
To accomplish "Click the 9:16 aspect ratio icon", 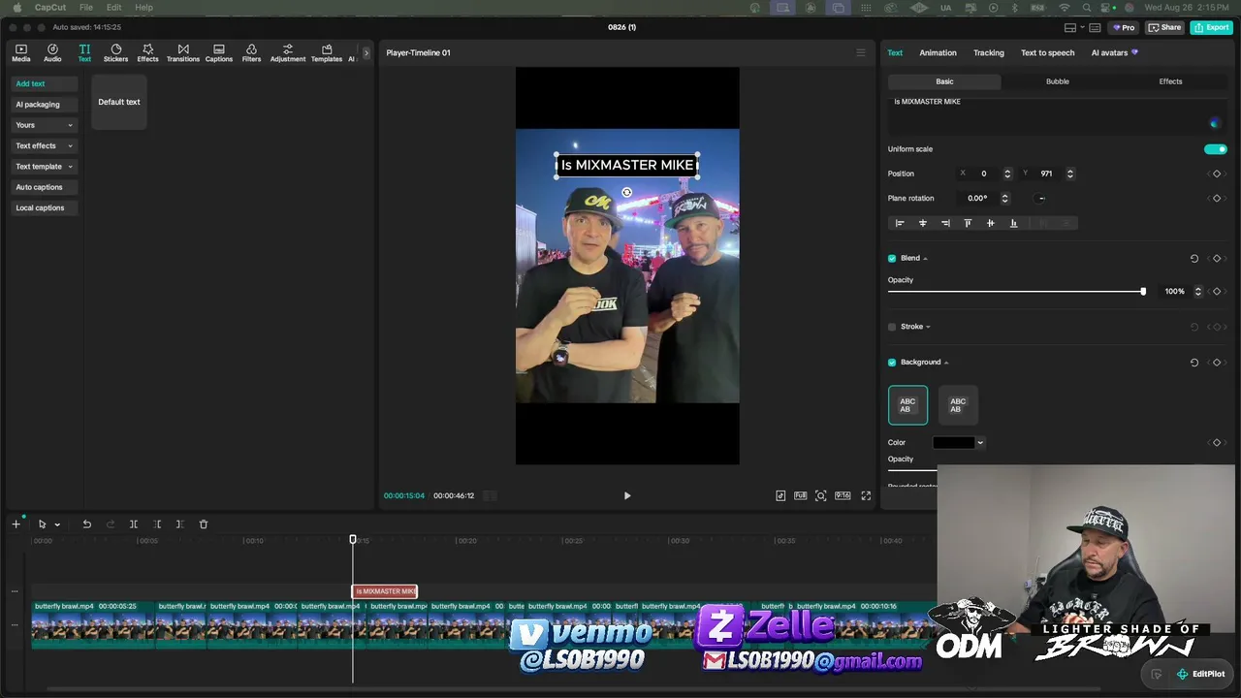I will click(x=843, y=495).
